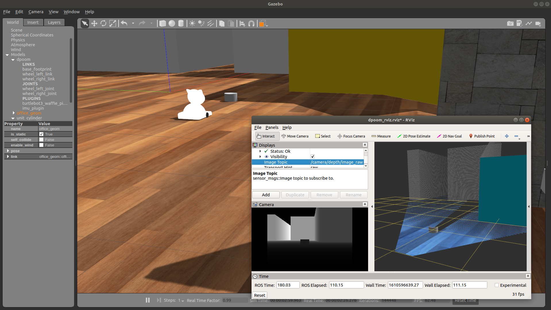Insert a box shape
The image size is (551, 310).
click(163, 24)
